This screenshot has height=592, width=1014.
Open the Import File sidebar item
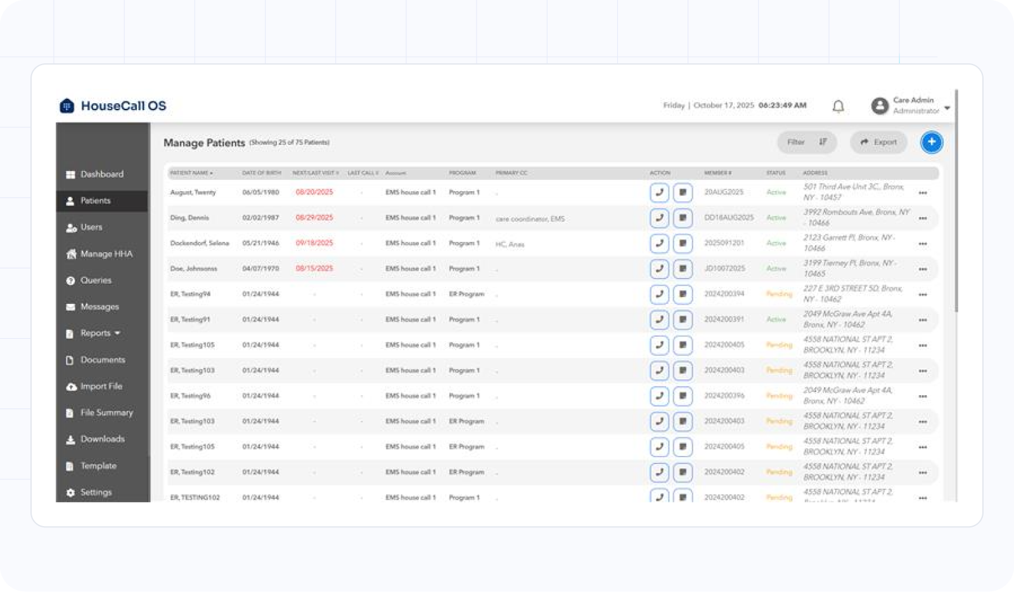click(x=101, y=386)
